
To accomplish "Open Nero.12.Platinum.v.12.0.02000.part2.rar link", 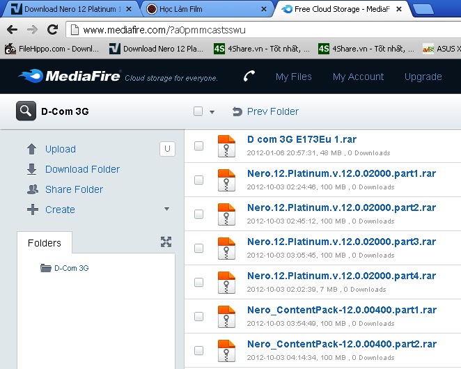I will coord(341,207).
